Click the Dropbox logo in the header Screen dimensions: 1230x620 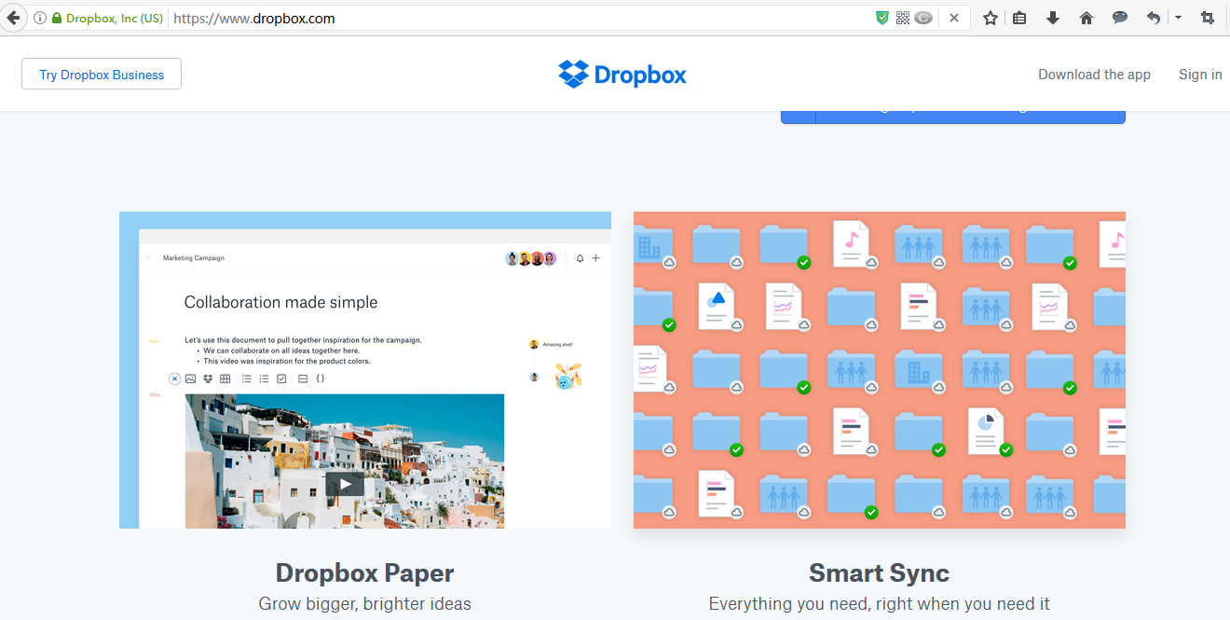[622, 75]
